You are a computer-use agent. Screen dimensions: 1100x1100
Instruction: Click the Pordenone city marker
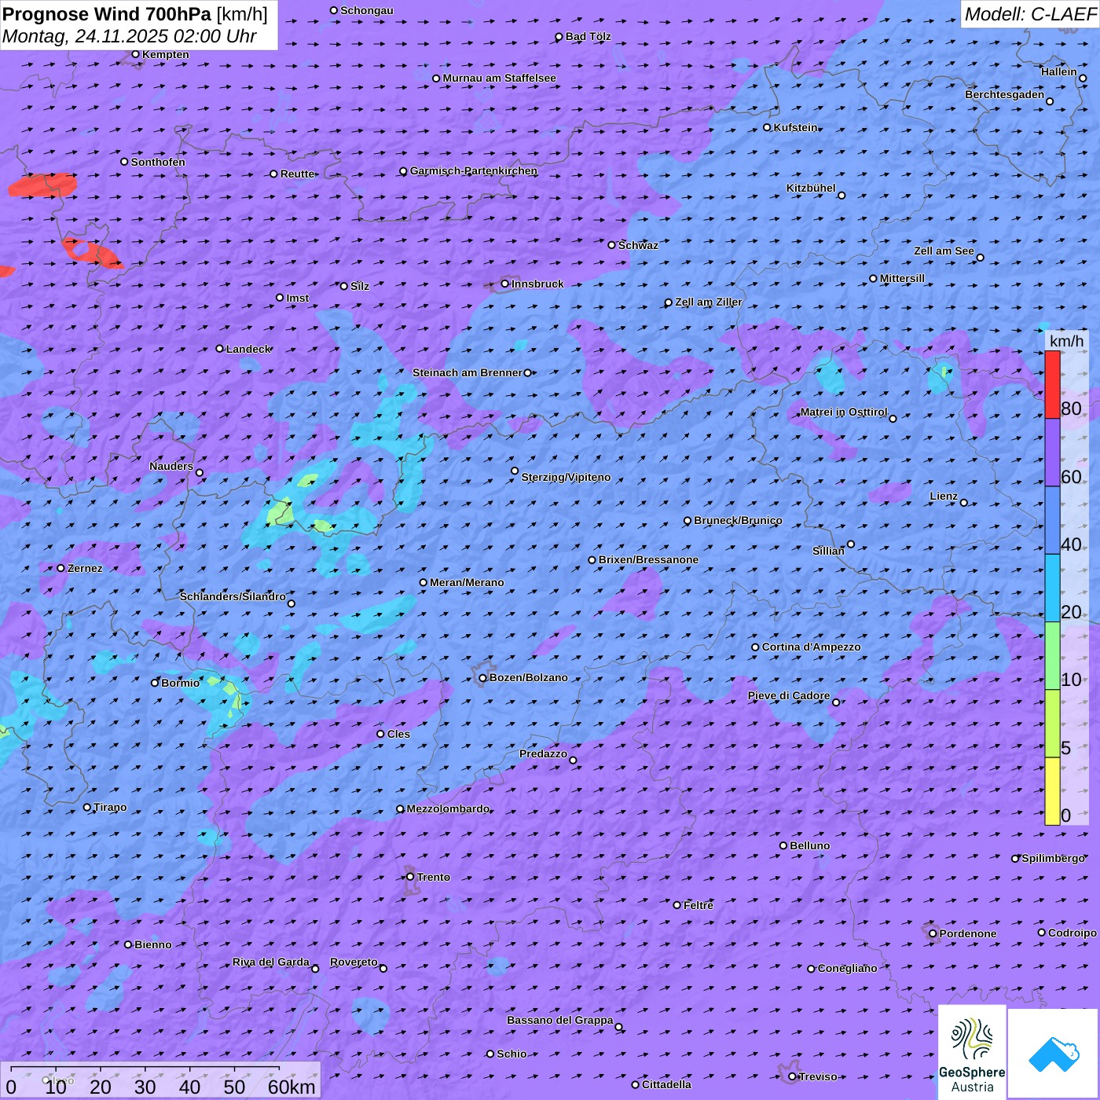tap(933, 933)
